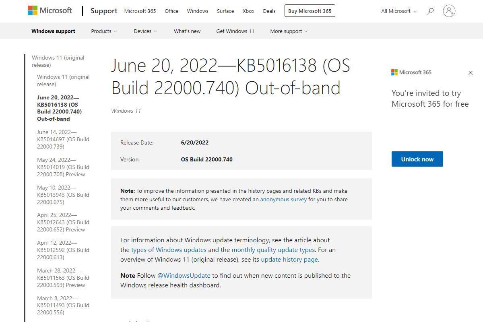Open monthly quality update types link
The image size is (483, 322).
(x=273, y=250)
